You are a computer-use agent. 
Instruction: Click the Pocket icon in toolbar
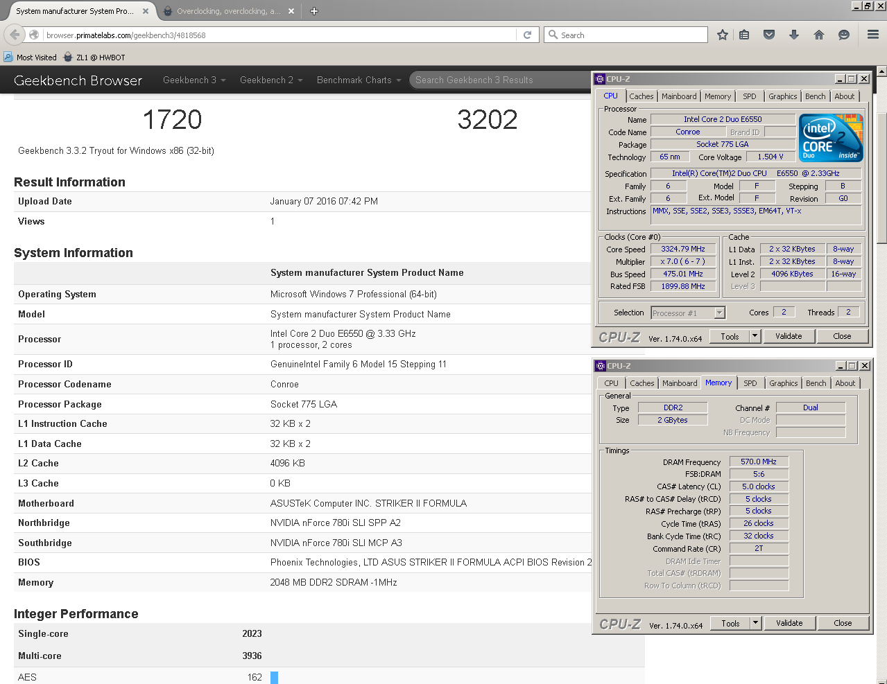769,35
